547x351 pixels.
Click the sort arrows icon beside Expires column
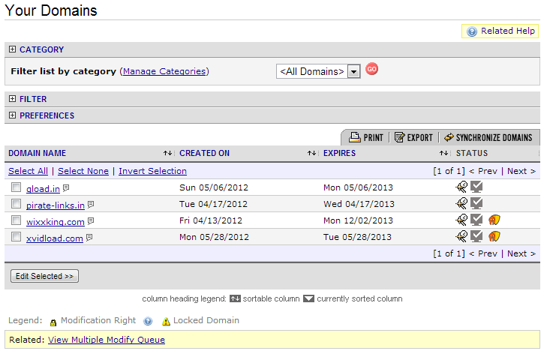[443, 154]
